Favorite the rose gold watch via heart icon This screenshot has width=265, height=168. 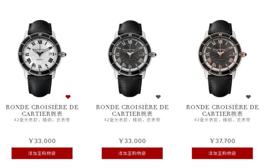click(248, 97)
